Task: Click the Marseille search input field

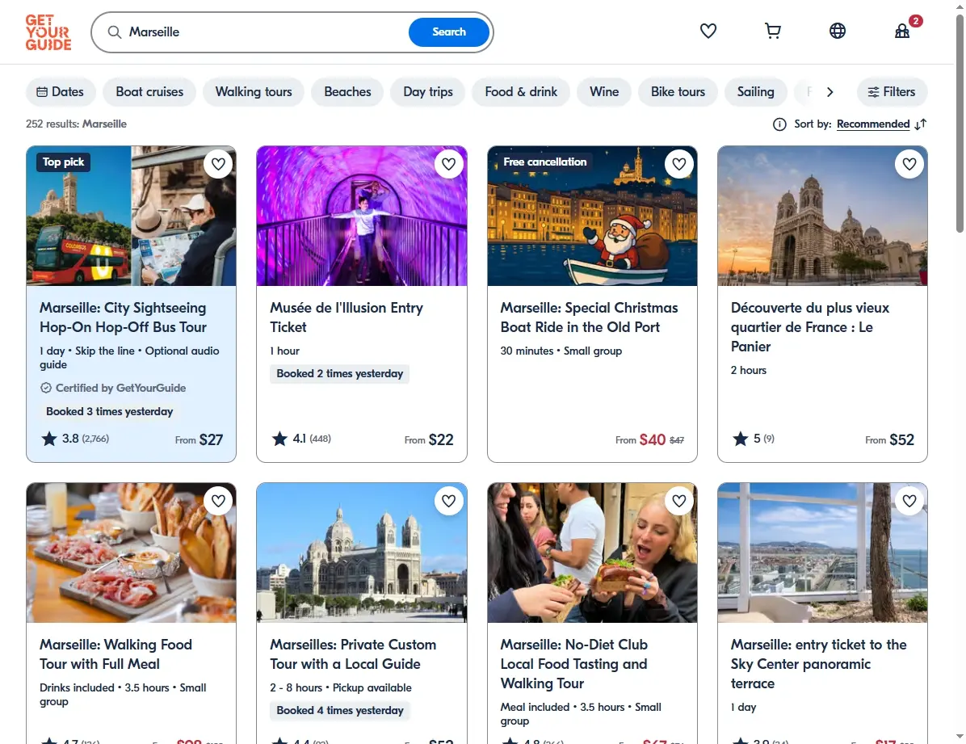Action: pos(265,32)
